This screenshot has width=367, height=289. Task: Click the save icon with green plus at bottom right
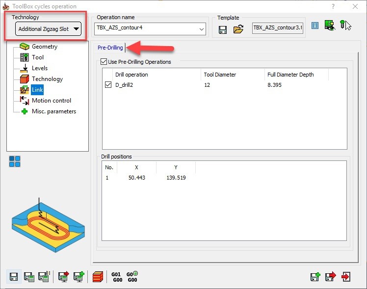pos(315,277)
